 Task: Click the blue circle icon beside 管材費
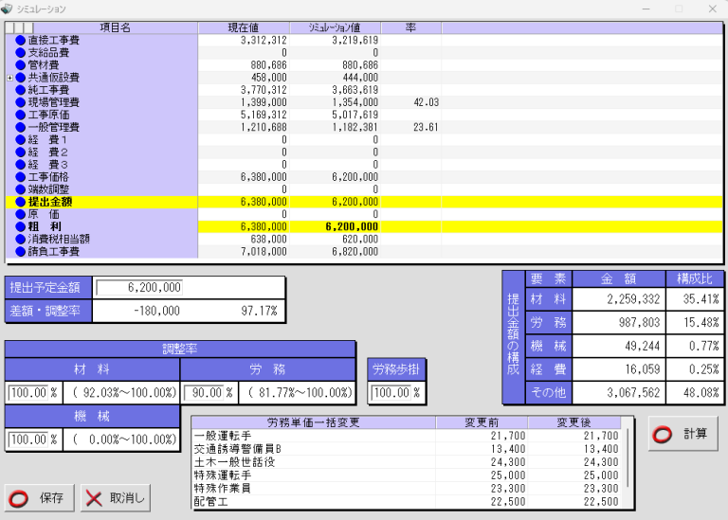click(x=21, y=65)
